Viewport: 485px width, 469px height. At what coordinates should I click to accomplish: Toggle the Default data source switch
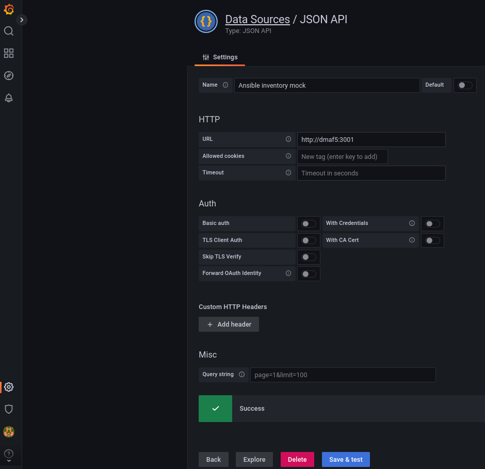[465, 85]
